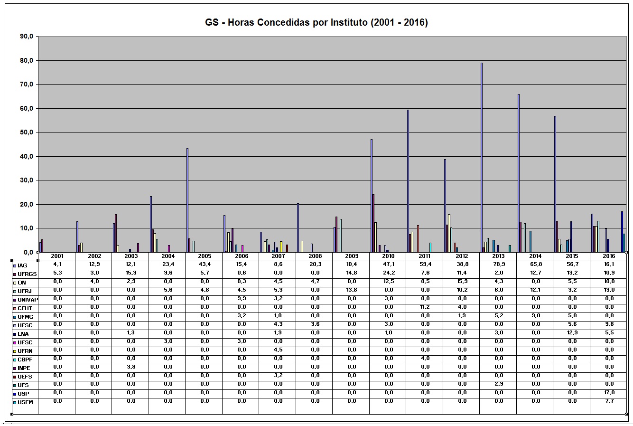Click the USP 2016 cell showing 17,0
This screenshot has width=633, height=426.
pos(609,393)
